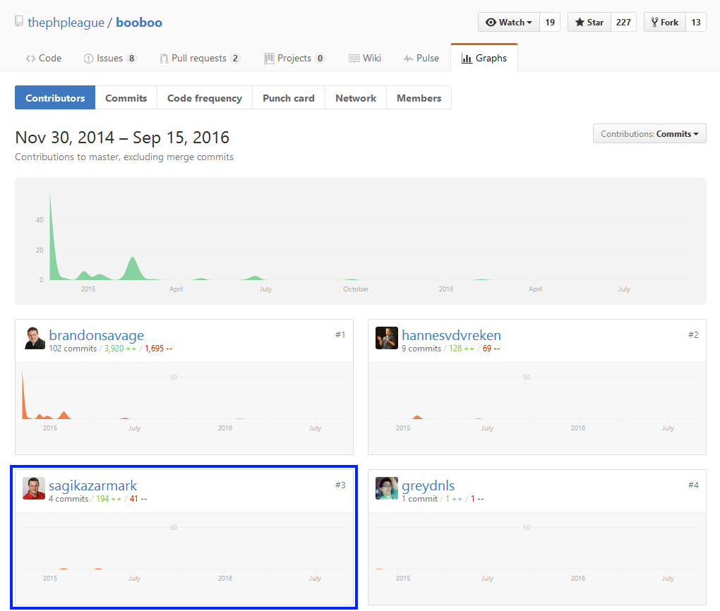Switch to the Code tab

coord(44,59)
